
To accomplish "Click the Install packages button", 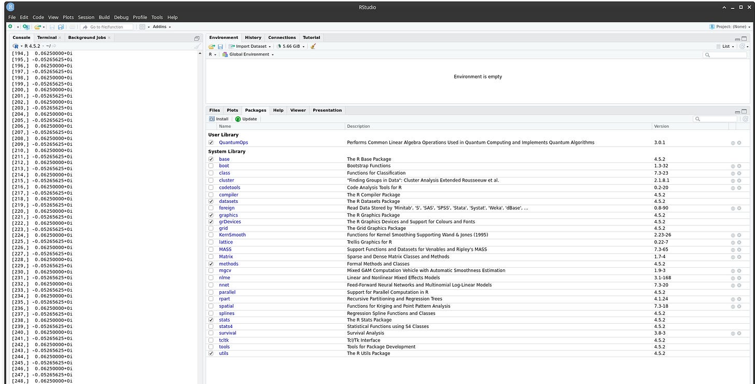I will [219, 119].
